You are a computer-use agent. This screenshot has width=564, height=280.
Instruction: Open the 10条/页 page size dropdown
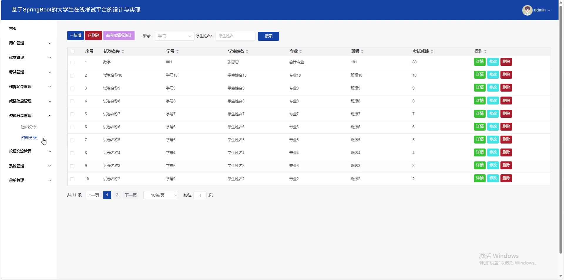161,195
